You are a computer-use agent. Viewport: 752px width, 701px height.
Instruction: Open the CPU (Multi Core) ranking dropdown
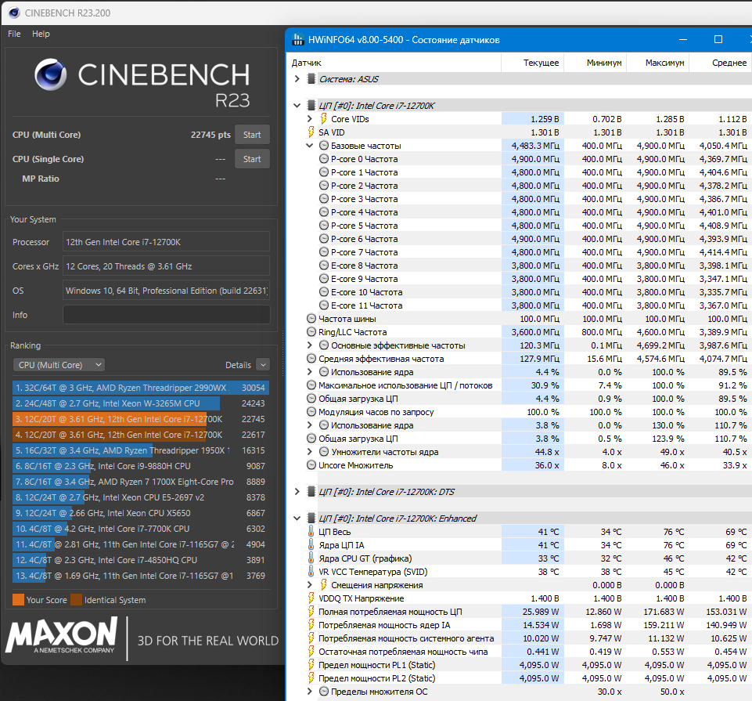(59, 365)
